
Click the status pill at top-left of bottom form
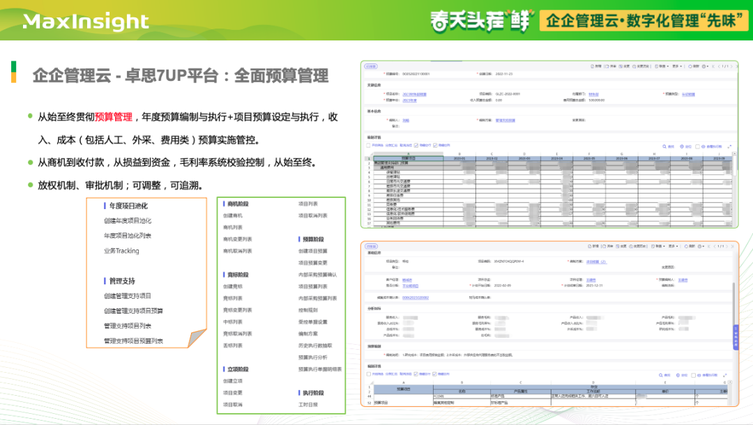371,247
